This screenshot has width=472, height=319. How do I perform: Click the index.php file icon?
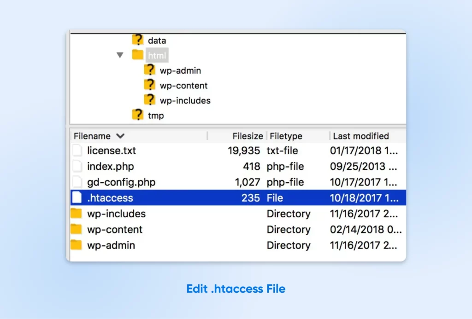[x=77, y=166]
